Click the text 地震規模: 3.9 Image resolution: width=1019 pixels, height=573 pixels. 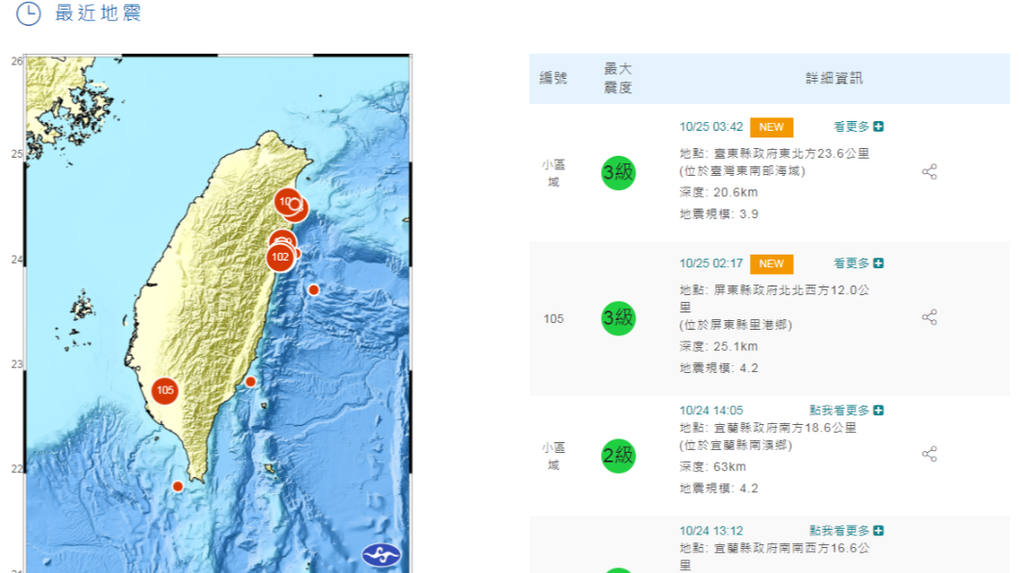click(719, 213)
